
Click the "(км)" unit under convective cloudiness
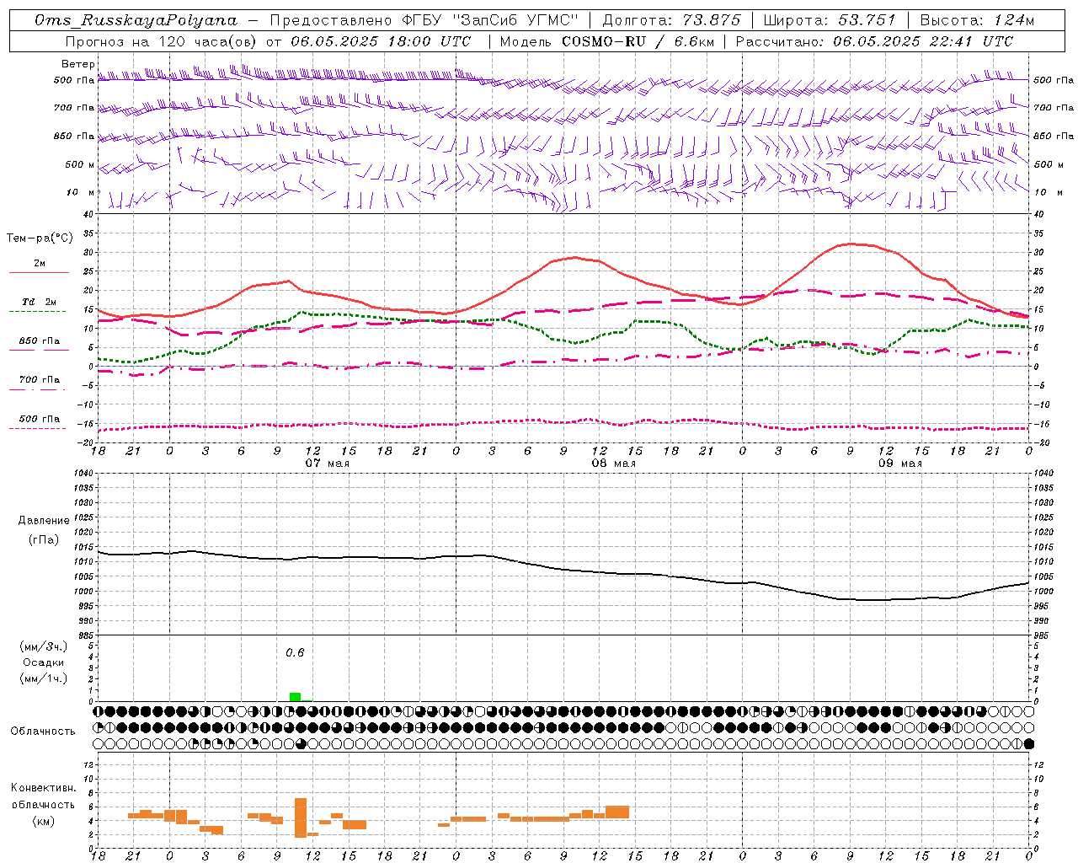point(43,821)
